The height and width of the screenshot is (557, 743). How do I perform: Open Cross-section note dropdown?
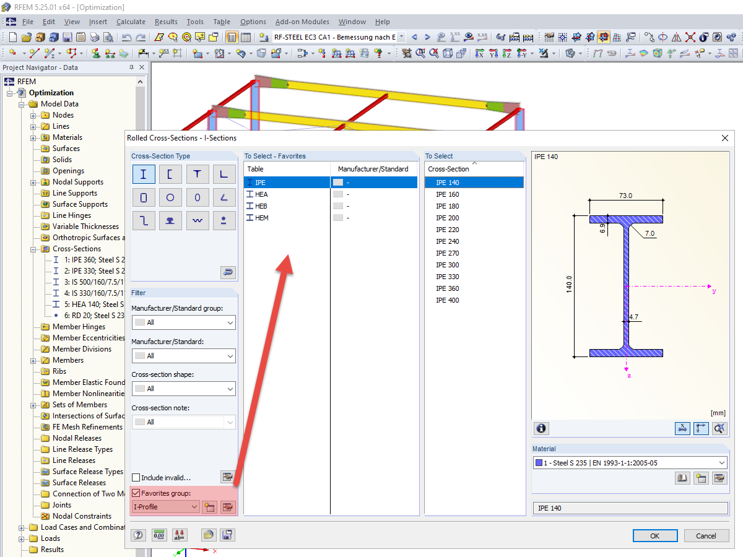183,422
